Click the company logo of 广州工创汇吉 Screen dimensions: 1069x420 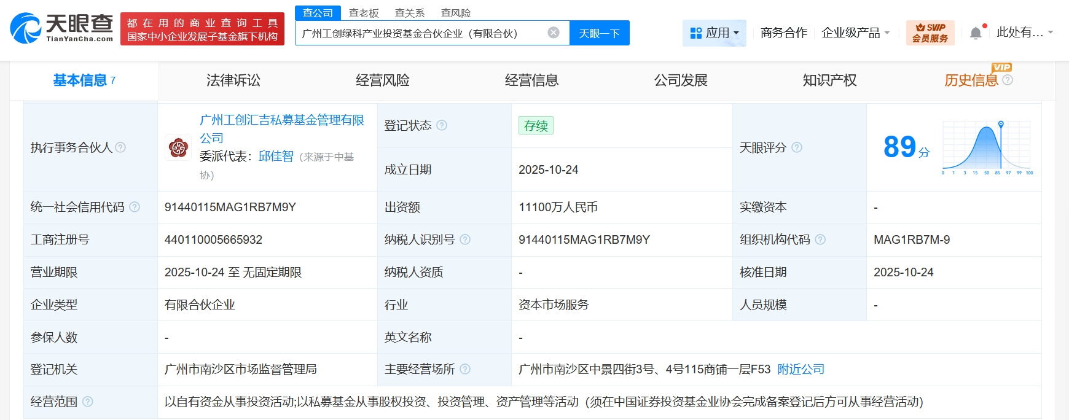[178, 147]
